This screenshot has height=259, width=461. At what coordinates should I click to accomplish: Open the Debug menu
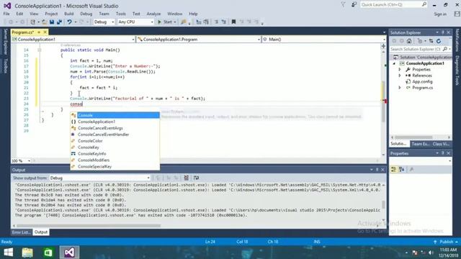point(86,14)
